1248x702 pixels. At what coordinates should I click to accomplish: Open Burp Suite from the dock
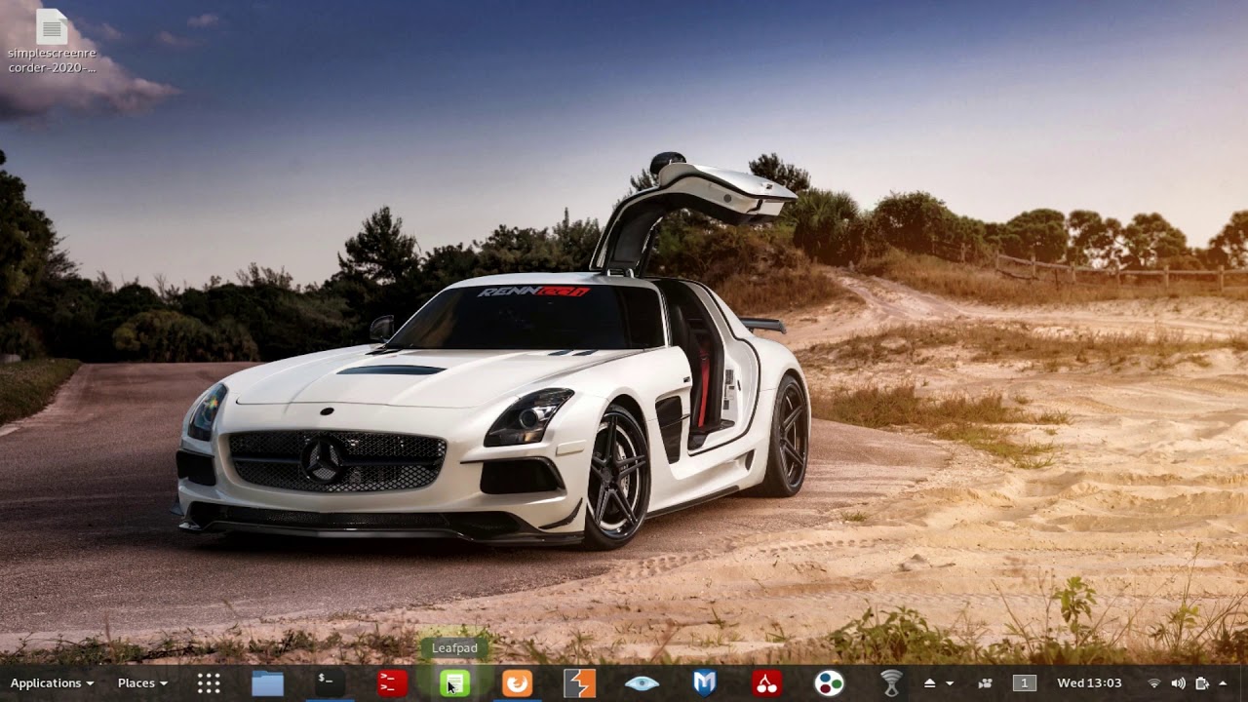579,683
